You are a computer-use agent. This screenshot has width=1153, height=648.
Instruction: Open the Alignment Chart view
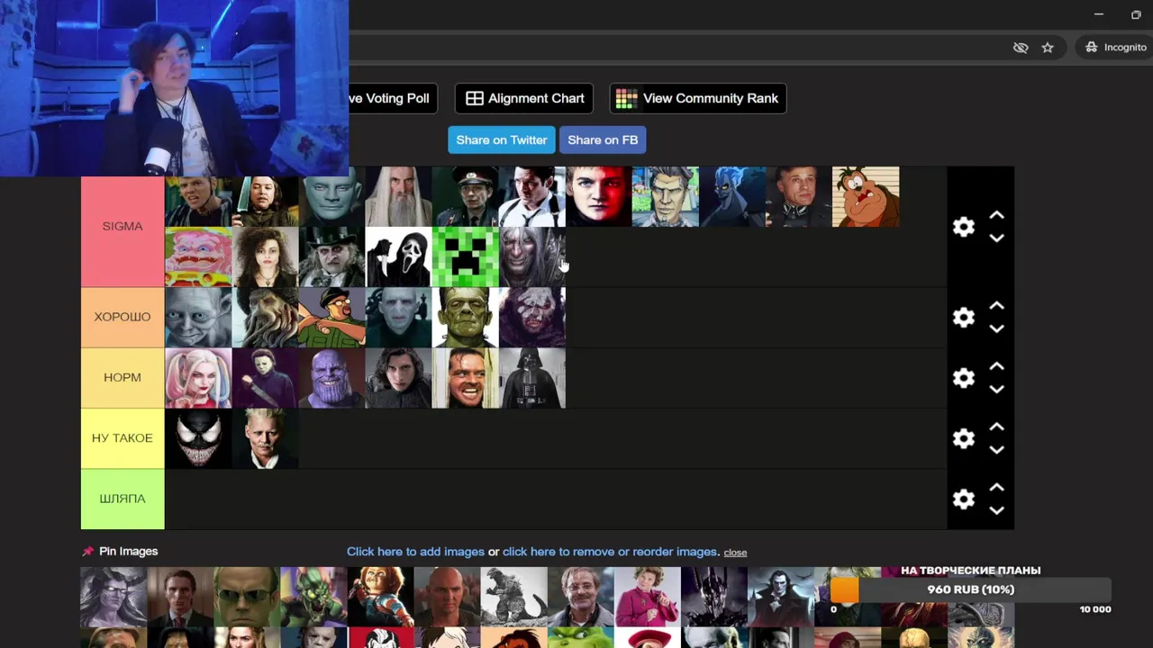tap(524, 98)
